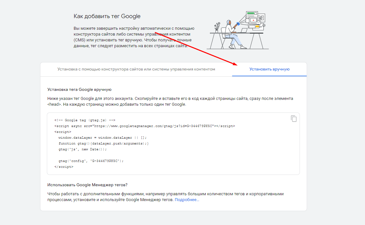
Task: Click the "gtag('js', new Date());" line
Action: 82,149
